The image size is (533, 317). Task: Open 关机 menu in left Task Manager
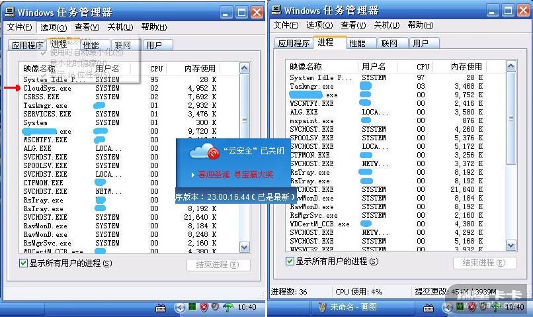pos(120,27)
